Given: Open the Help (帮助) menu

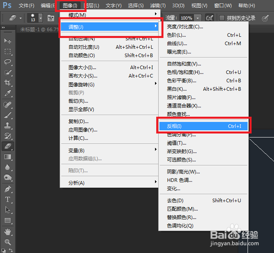Looking at the screenshot, I should tap(247, 6).
